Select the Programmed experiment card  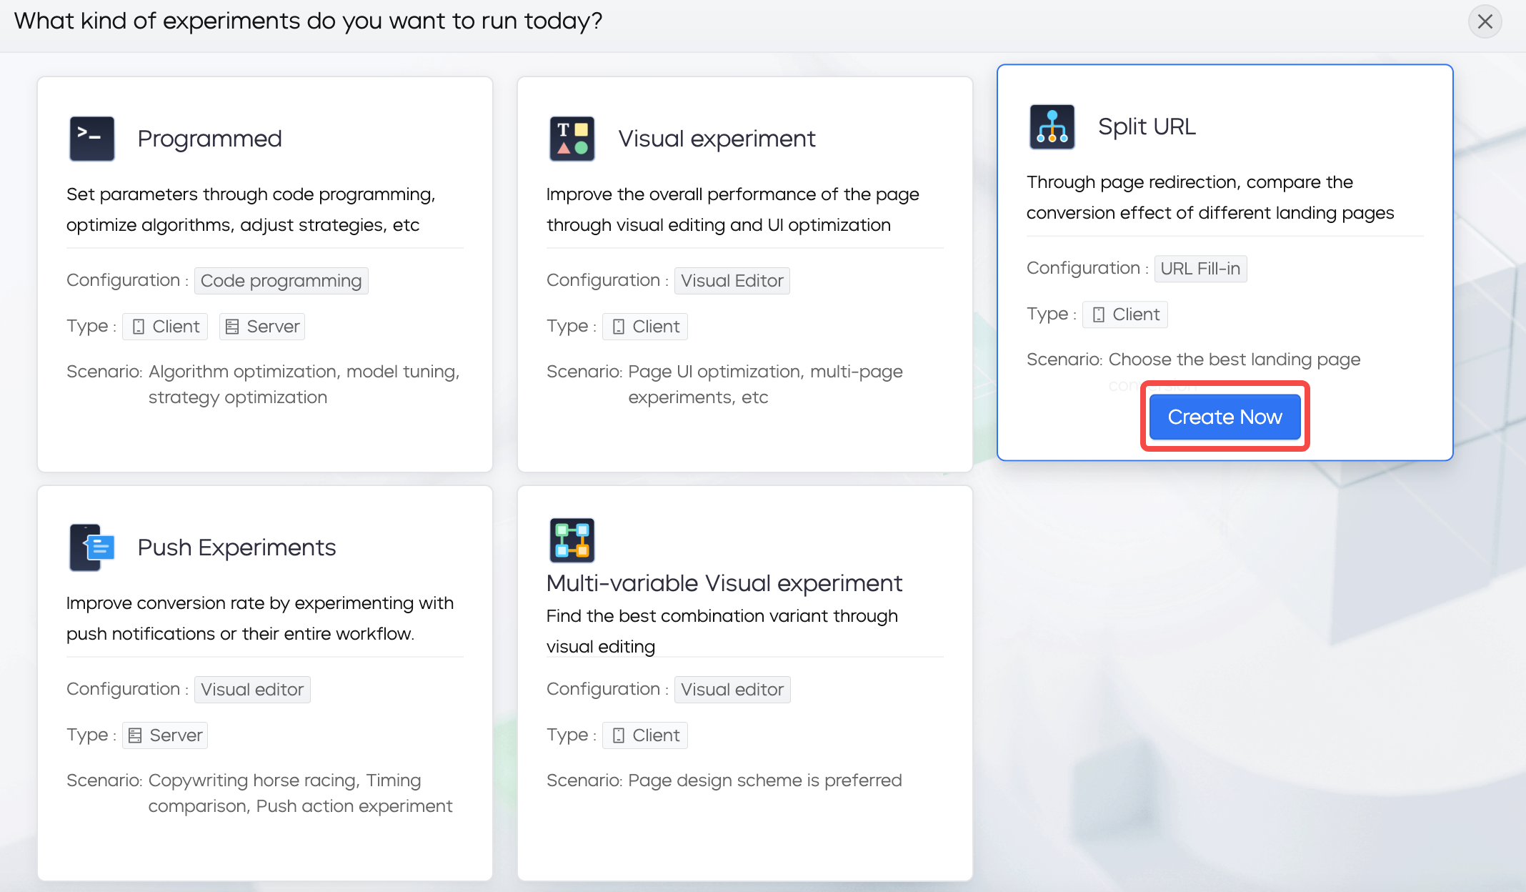point(264,267)
